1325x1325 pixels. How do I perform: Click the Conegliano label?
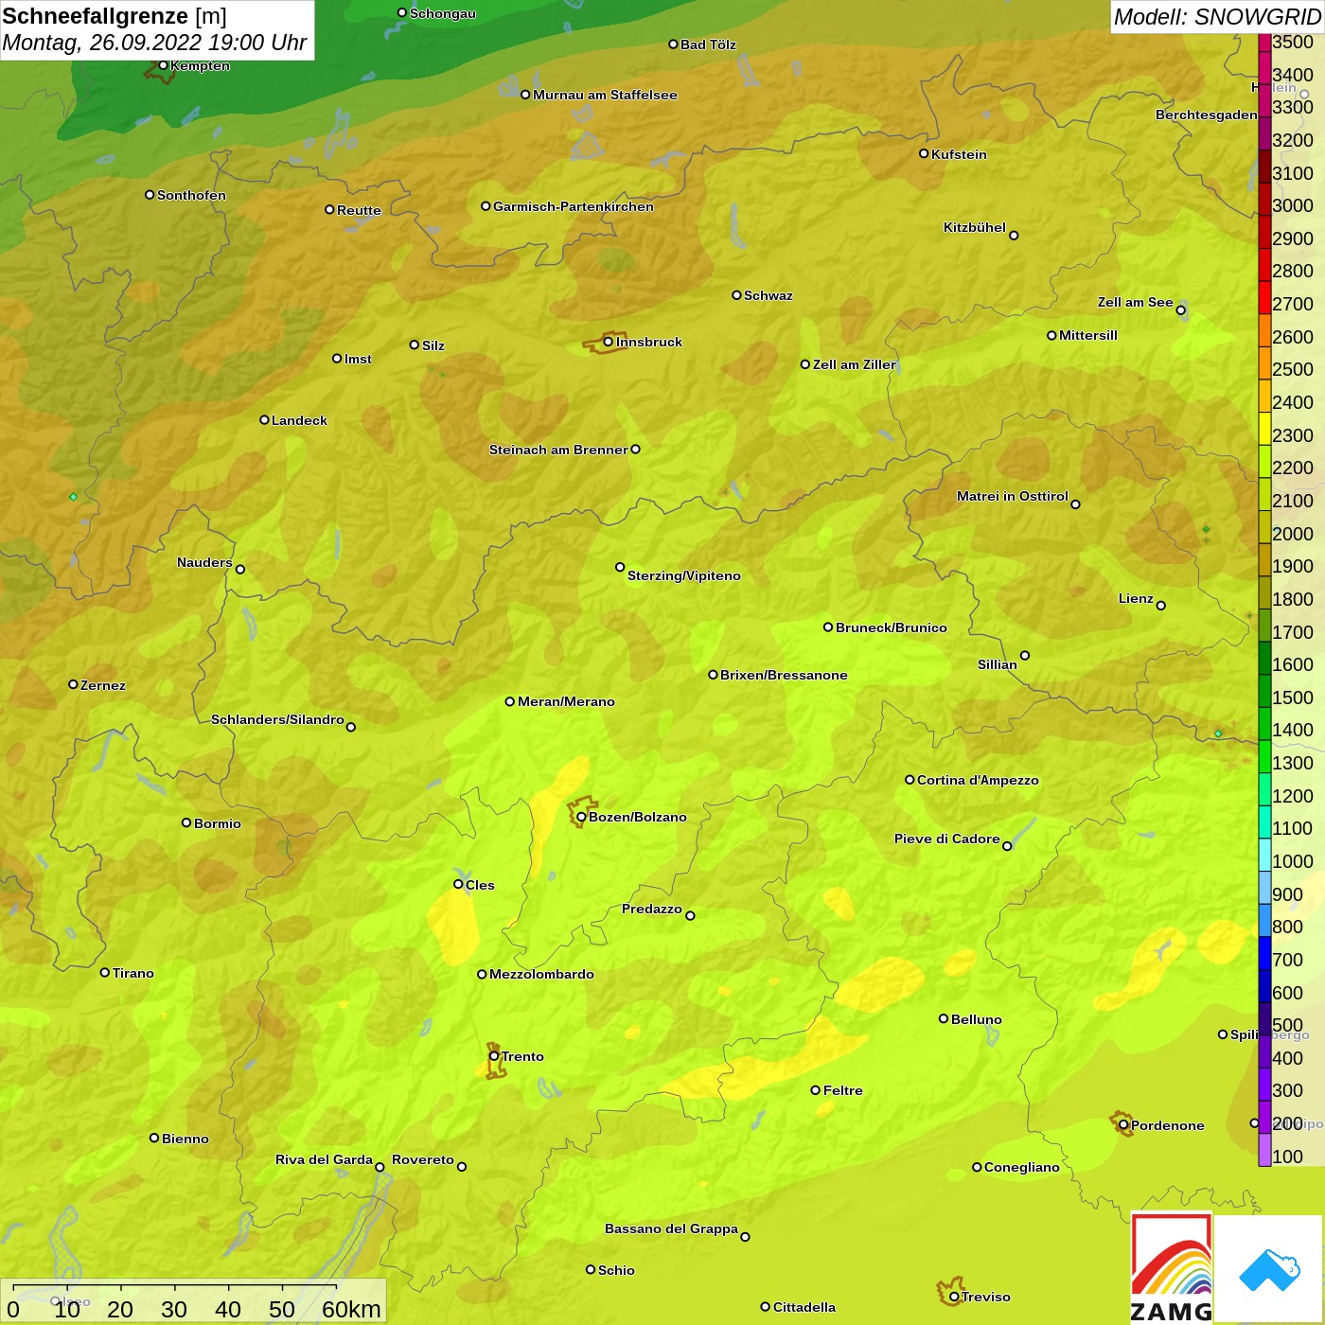[1022, 1167]
